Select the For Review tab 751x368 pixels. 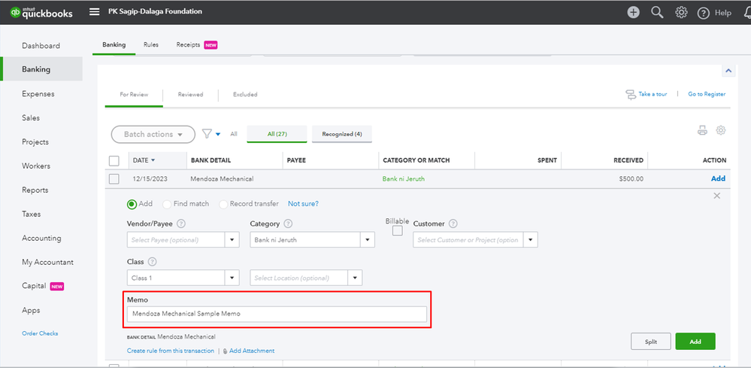point(134,94)
